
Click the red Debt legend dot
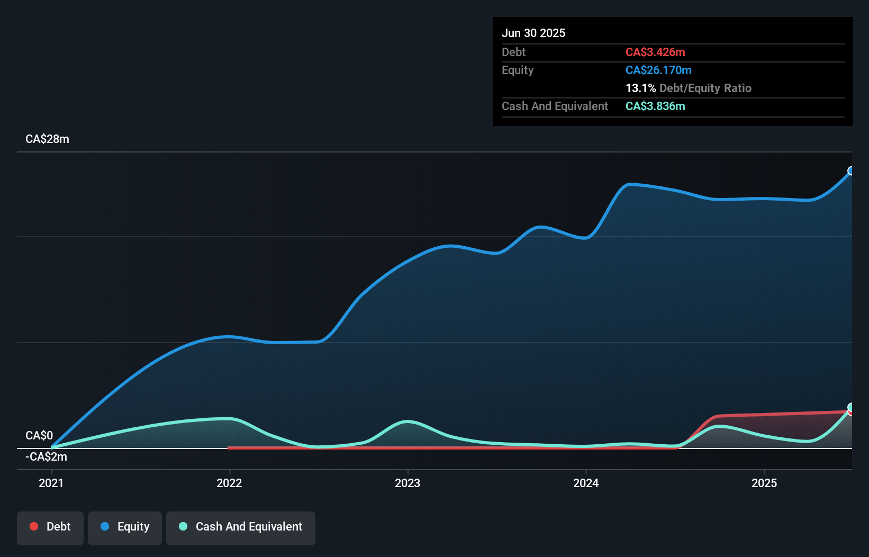(x=34, y=526)
